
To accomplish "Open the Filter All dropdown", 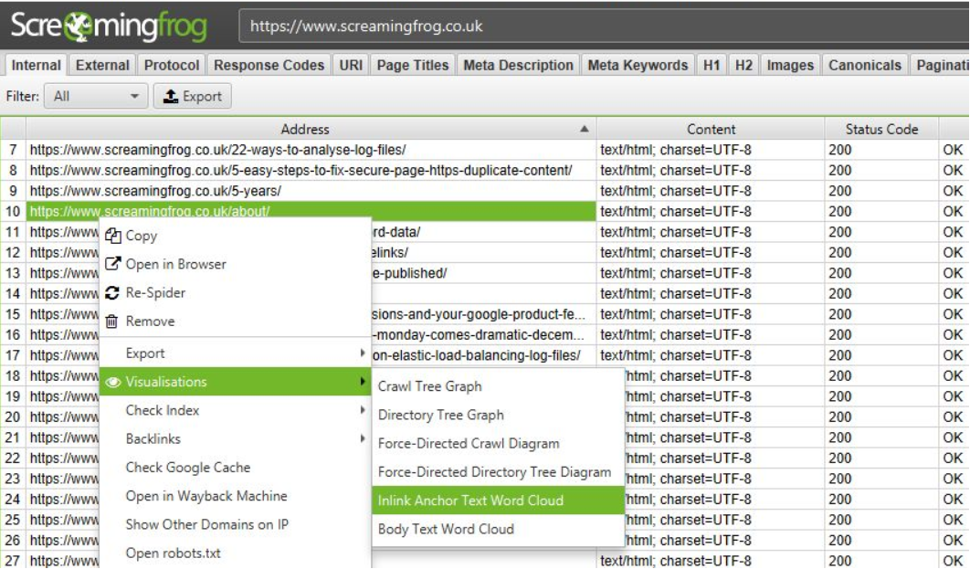I will point(96,96).
